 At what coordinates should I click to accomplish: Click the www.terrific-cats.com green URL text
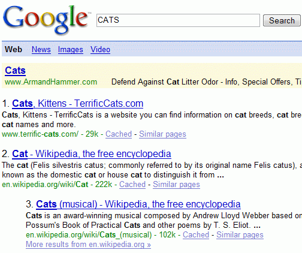pos(40,134)
